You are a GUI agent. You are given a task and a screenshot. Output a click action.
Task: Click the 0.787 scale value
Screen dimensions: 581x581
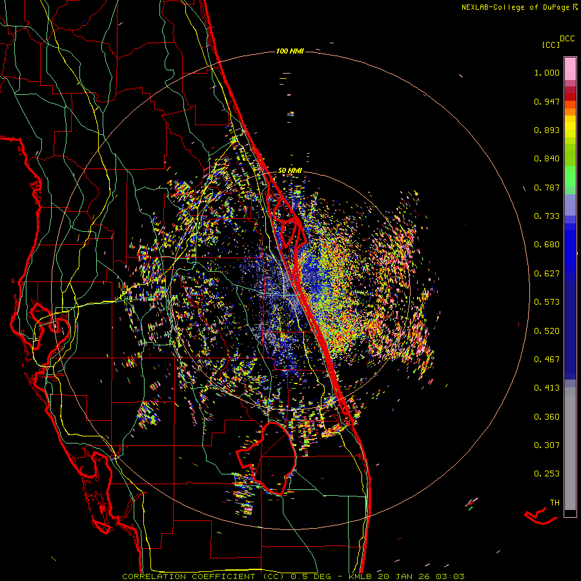[x=547, y=187]
